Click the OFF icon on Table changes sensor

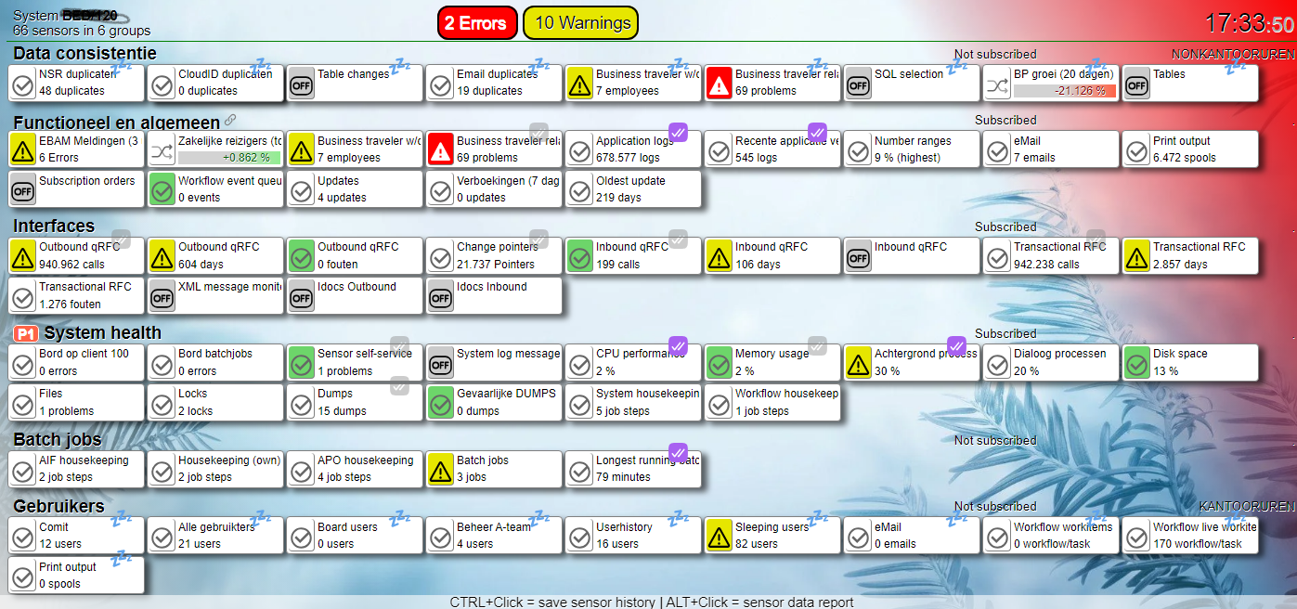click(302, 84)
